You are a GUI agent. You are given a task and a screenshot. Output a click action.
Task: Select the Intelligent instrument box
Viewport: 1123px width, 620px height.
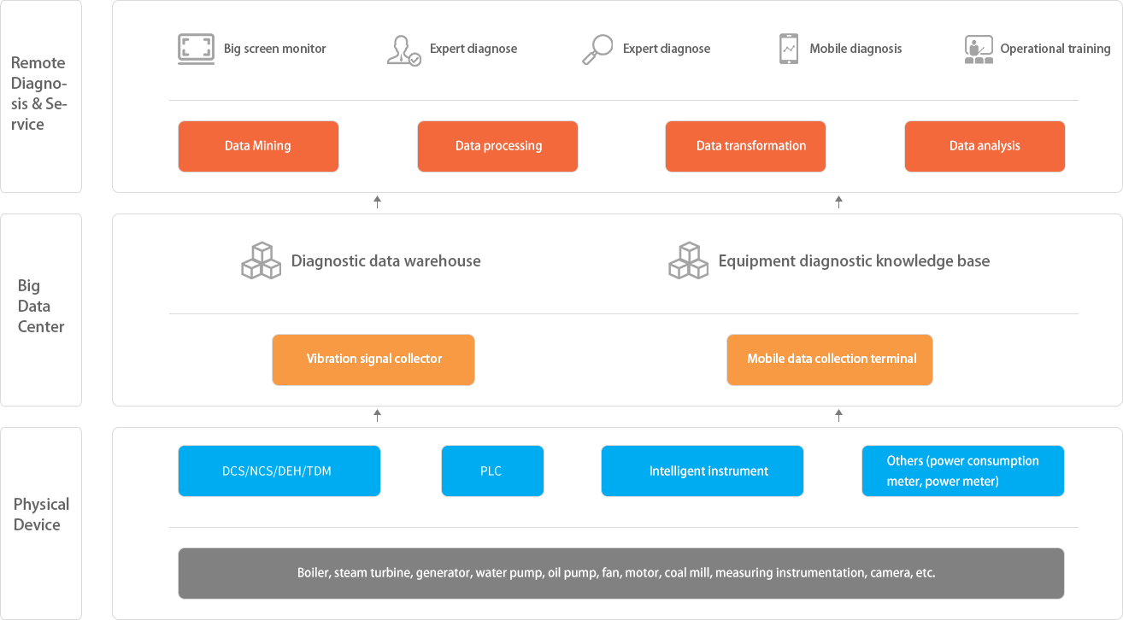pos(703,471)
